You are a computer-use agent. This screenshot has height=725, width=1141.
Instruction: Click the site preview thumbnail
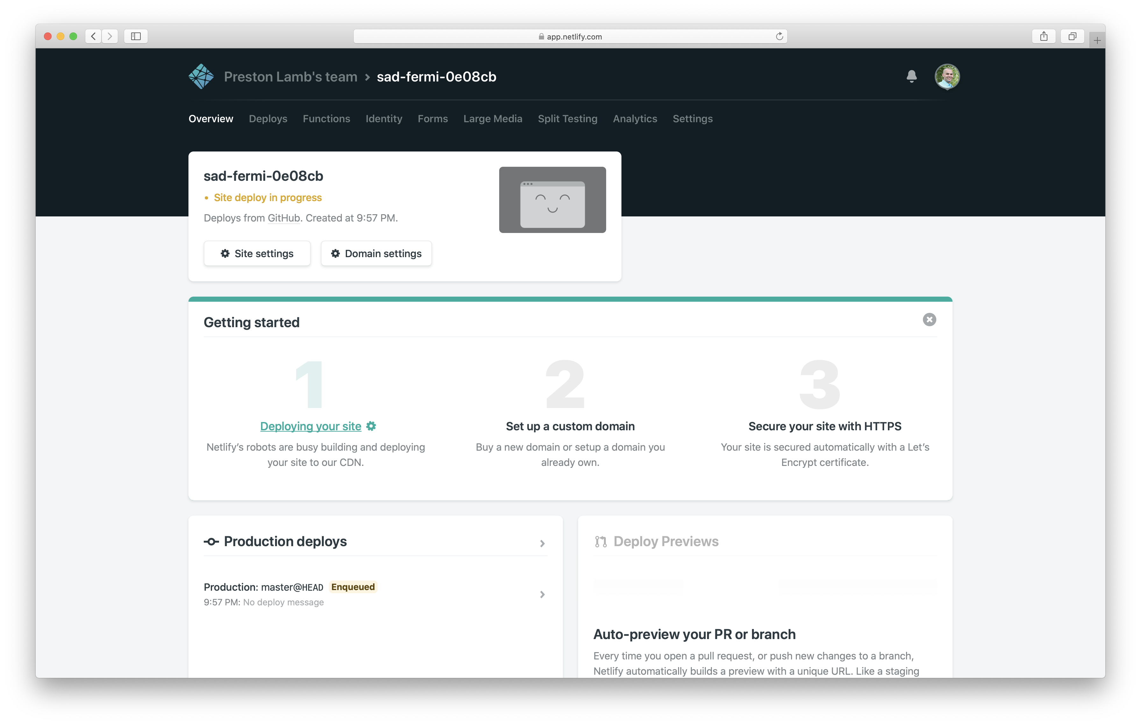(552, 199)
